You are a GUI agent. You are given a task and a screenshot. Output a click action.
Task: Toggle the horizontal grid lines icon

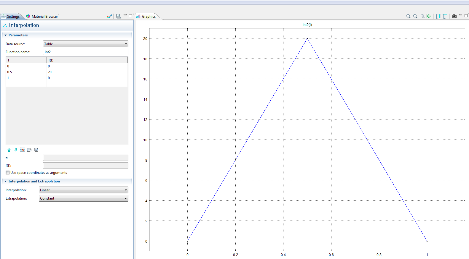(x=445, y=16)
